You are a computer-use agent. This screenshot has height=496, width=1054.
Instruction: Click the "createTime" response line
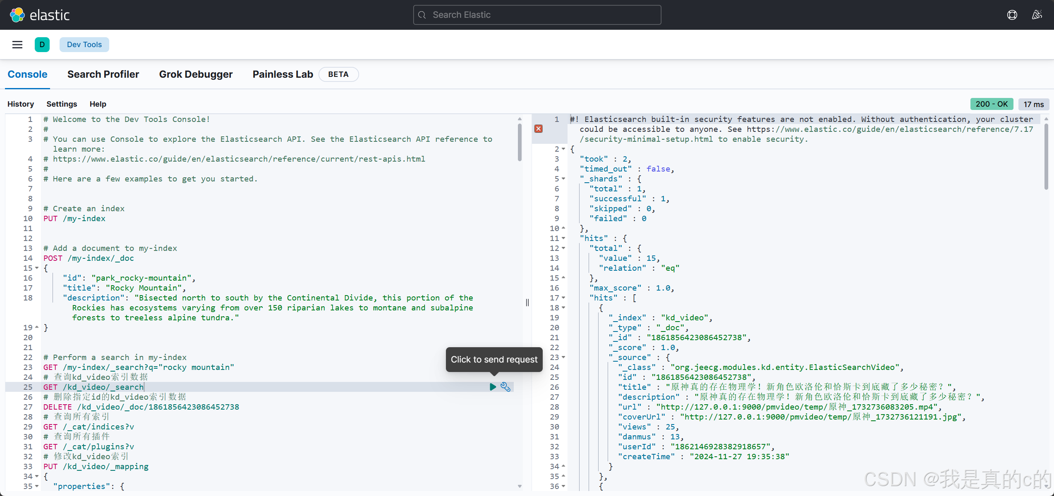tap(704, 457)
